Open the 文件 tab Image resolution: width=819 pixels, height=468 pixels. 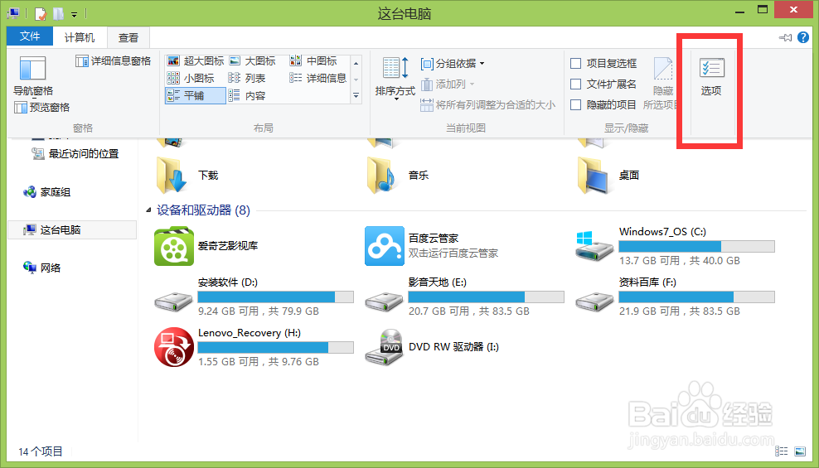click(x=30, y=36)
